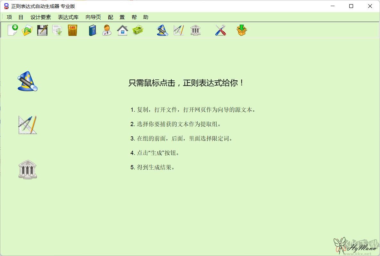Check updates via the green download-box icon
This screenshot has width=380, height=256.
coord(242,30)
